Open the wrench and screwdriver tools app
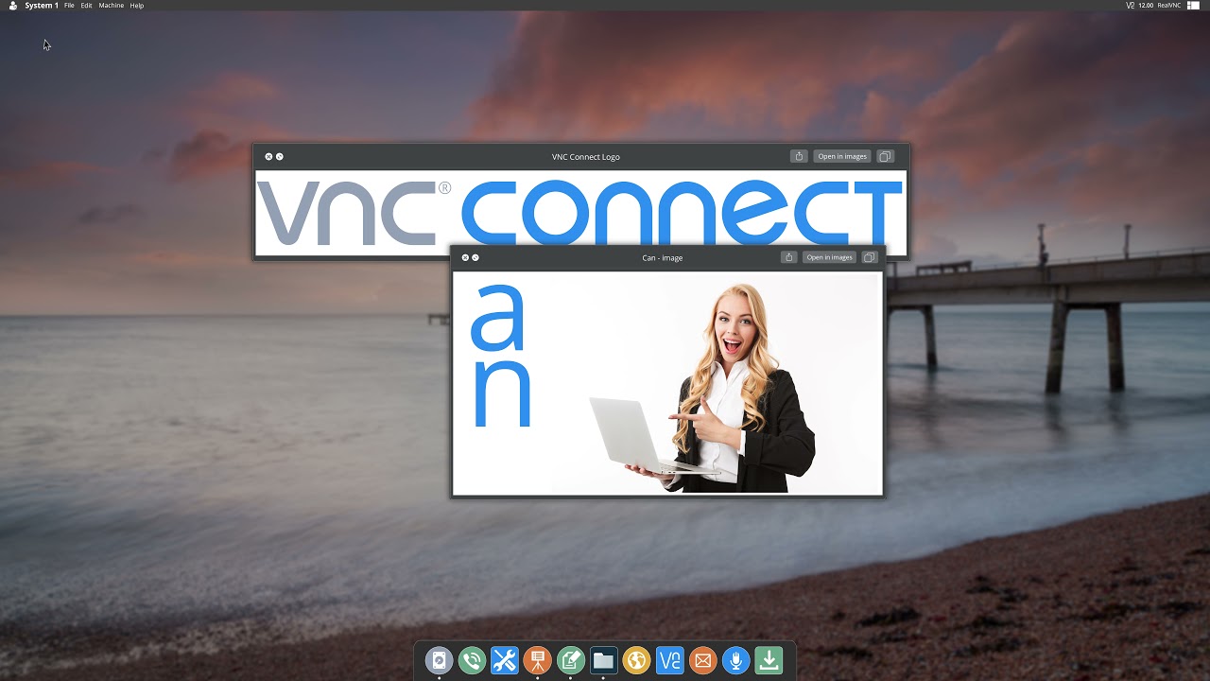Viewport: 1210px width, 681px height. coord(505,660)
